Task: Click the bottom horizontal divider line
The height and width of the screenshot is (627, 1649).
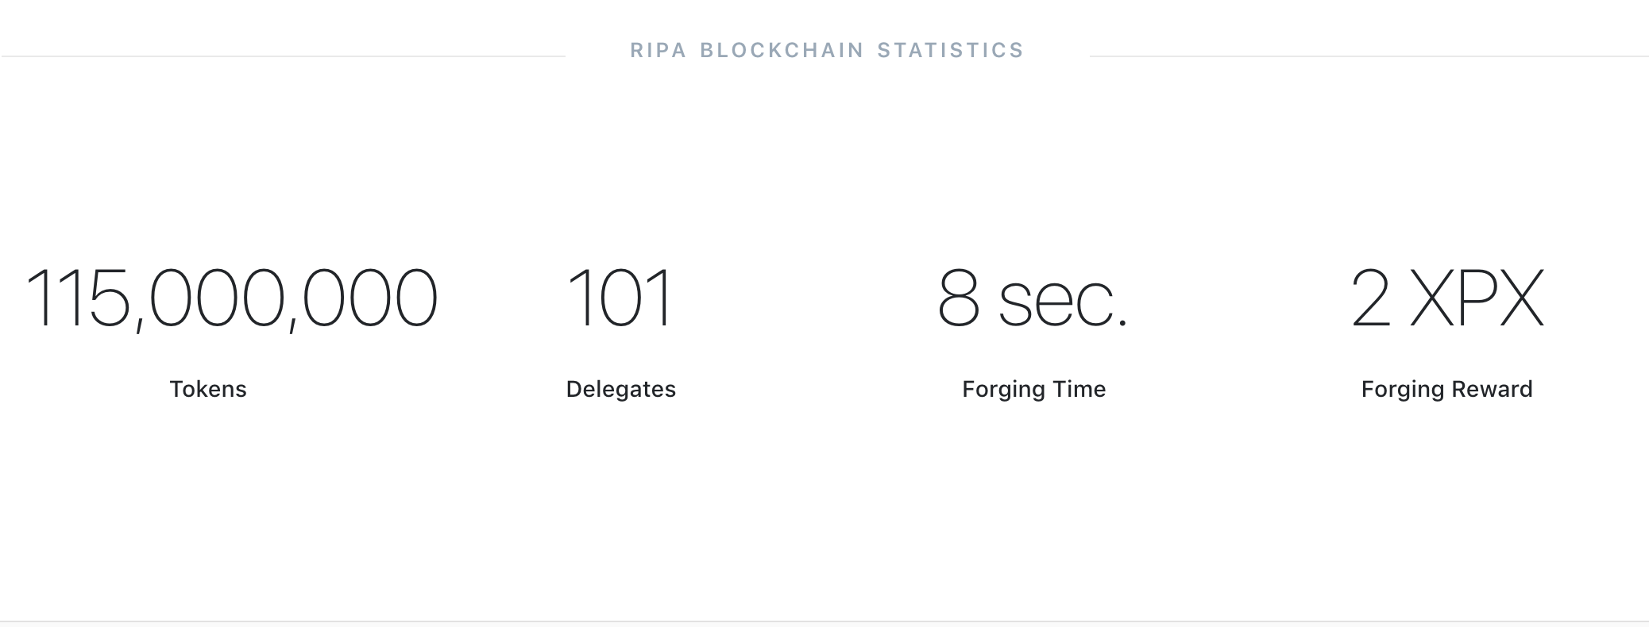Action: click(824, 621)
